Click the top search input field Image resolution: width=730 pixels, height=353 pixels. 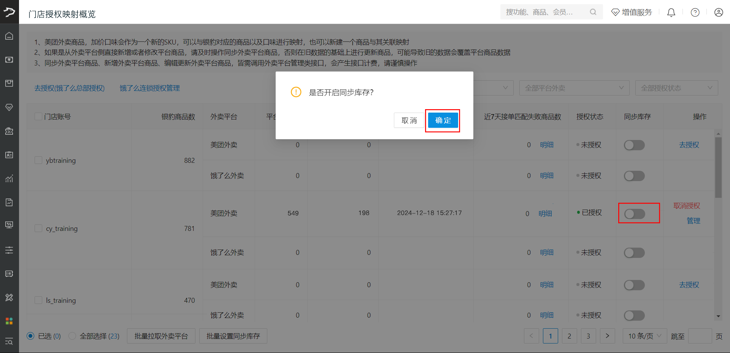coord(546,12)
